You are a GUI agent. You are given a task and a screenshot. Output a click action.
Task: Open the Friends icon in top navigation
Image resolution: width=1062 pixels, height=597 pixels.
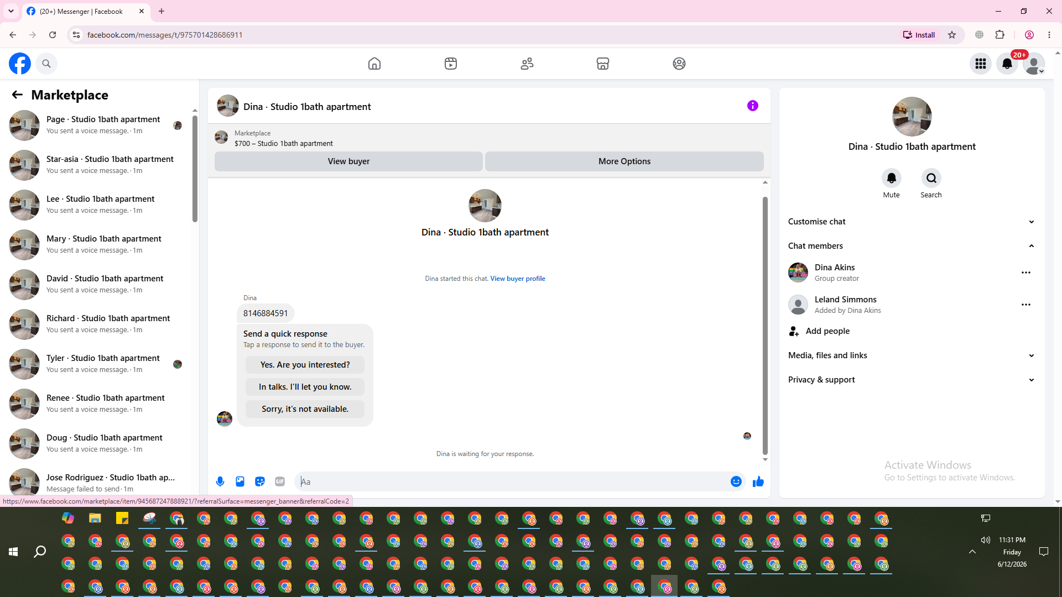coord(527,64)
